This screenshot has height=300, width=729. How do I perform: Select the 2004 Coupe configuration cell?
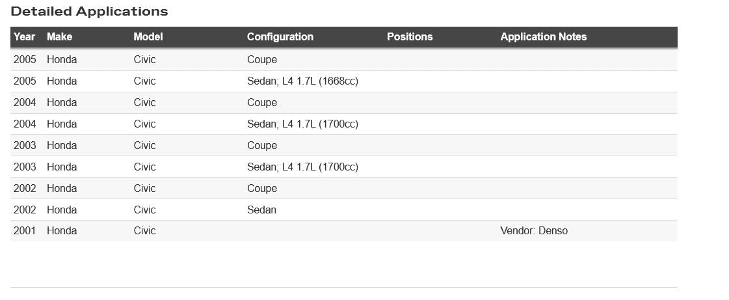261,103
